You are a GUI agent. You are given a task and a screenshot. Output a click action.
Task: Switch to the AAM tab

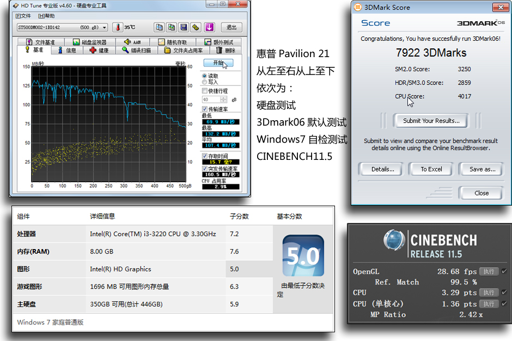132,42
